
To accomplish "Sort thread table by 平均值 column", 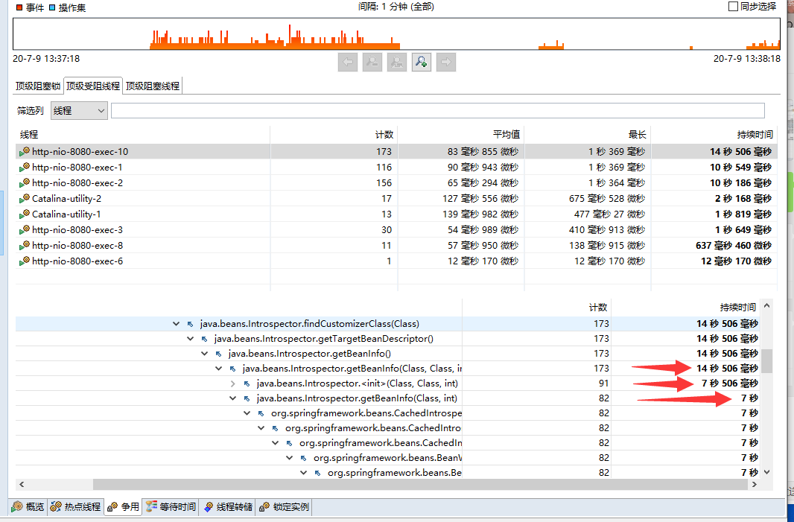I will (x=461, y=135).
